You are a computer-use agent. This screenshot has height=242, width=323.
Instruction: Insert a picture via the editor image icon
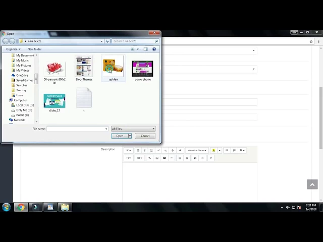point(157,158)
